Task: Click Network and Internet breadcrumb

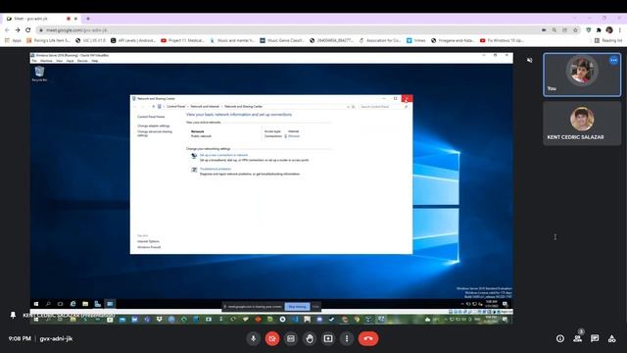Action: (205, 107)
